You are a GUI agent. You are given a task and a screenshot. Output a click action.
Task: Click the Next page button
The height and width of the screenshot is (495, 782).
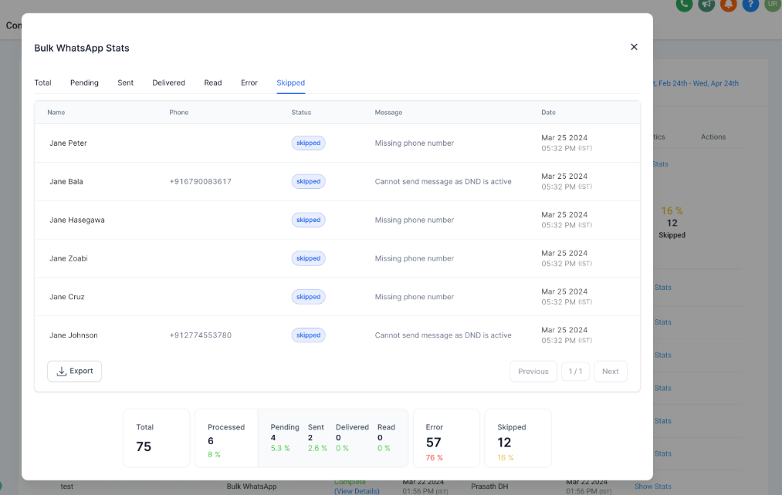(x=611, y=372)
